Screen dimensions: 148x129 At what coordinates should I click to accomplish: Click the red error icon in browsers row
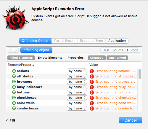(92, 82)
